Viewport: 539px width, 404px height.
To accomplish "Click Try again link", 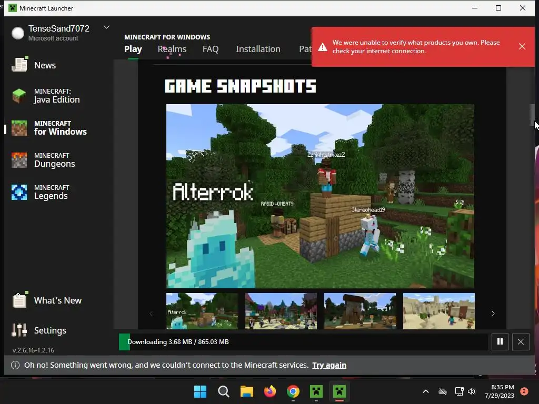I will 329,365.
